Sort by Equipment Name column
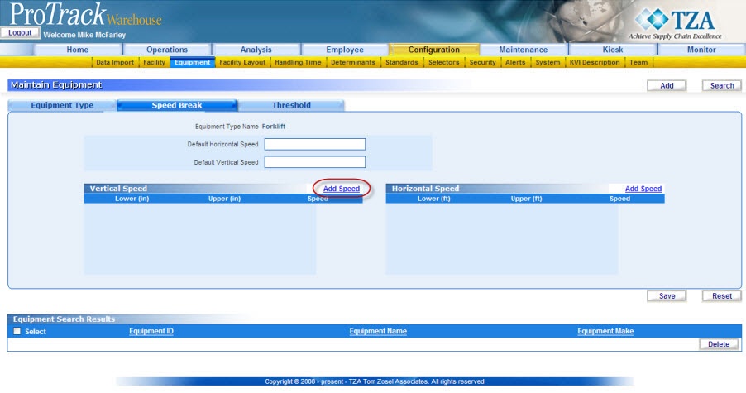Screen dimensions: 746x393 click(x=378, y=331)
